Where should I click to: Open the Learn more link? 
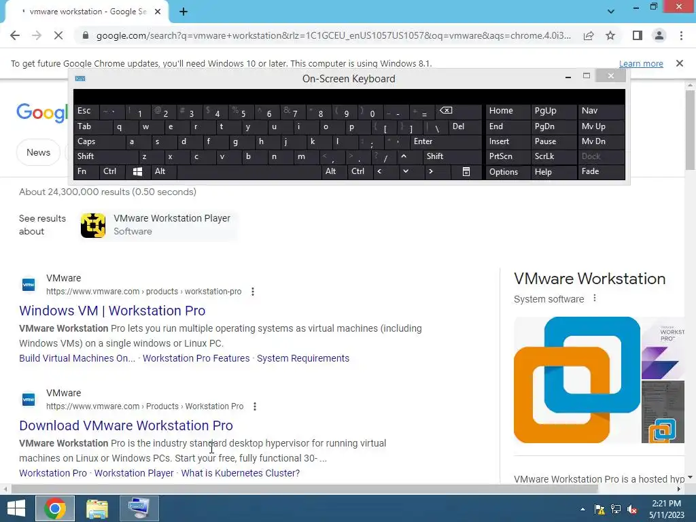coord(641,63)
